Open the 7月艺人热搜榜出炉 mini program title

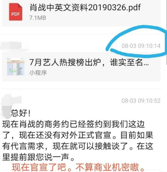89,62
